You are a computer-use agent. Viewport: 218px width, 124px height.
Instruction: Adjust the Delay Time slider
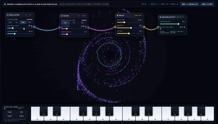click(130, 22)
